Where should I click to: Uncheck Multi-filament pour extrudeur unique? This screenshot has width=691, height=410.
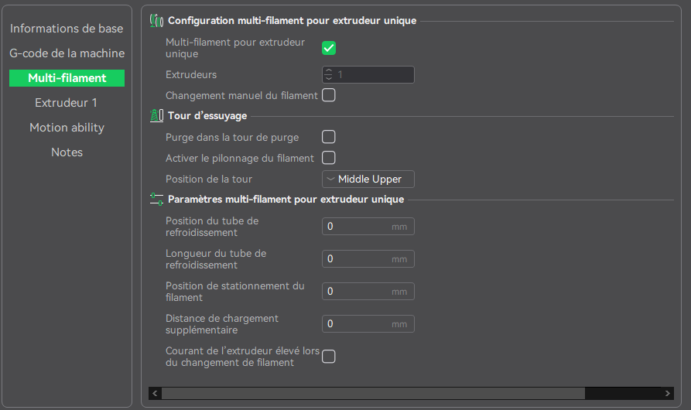tap(329, 49)
